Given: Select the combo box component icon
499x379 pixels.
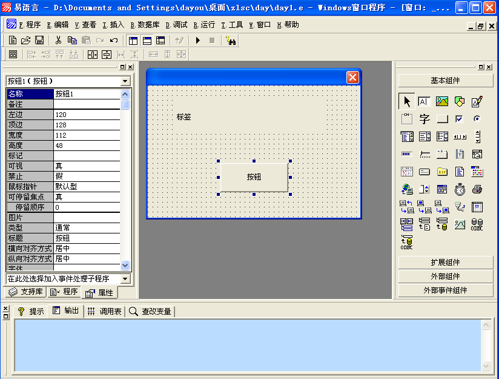Looking at the screenshot, I should tap(407, 137).
